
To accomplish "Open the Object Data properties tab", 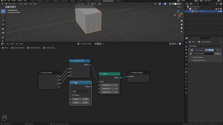I will (x=186, y=85).
